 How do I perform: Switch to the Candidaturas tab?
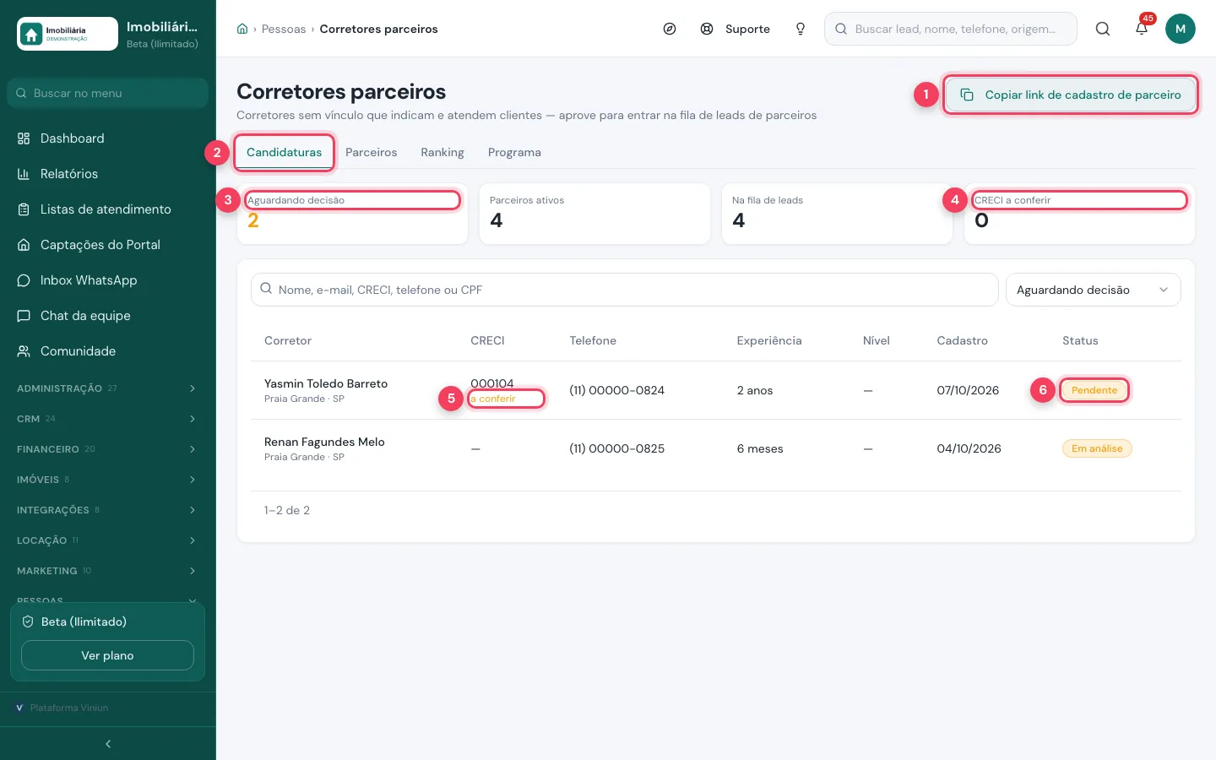coord(285,153)
